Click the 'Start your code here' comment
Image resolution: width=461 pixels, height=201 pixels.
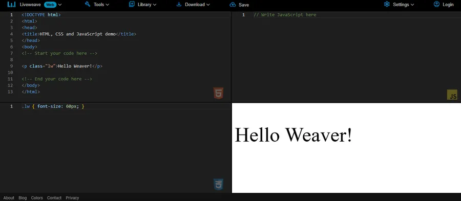pos(59,53)
